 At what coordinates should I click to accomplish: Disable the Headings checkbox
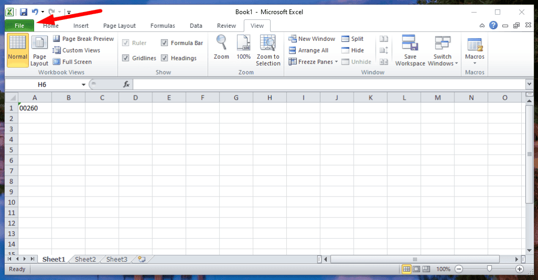164,58
